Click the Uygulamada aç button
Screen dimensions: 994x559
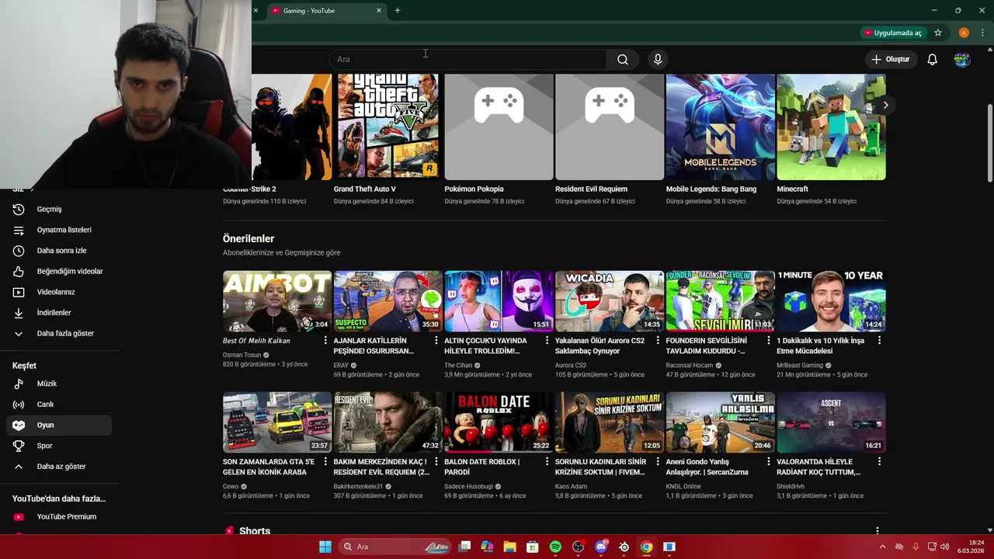tap(893, 33)
